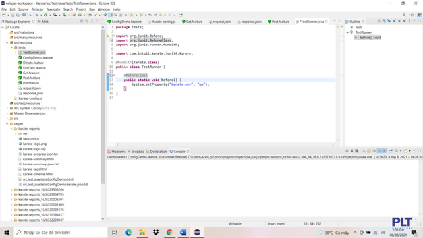Open File Explorer from taskbar

point(142,232)
